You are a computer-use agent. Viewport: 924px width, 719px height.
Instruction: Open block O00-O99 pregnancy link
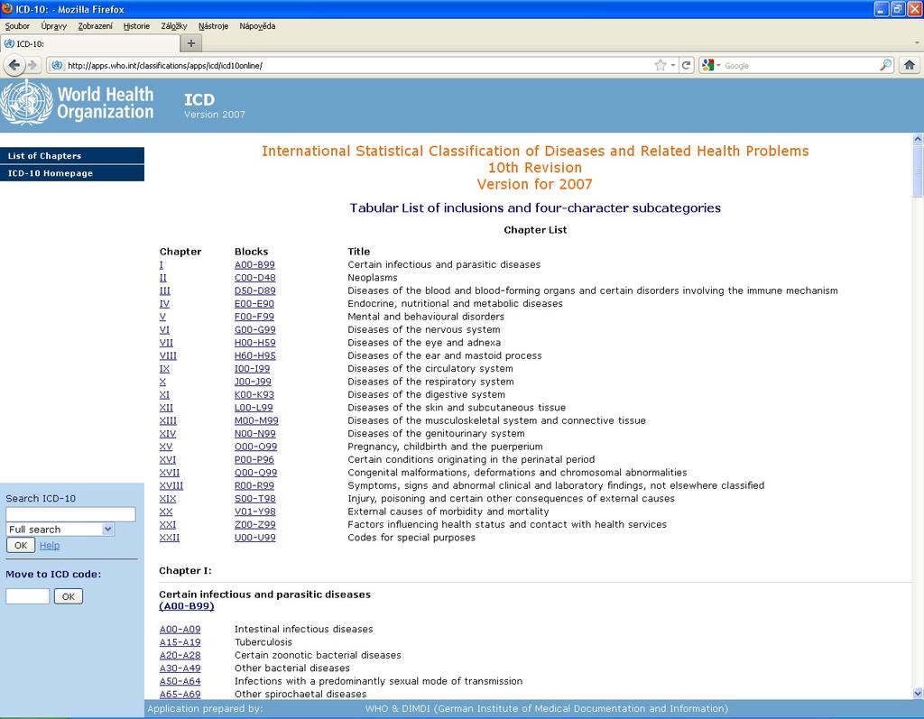255,447
